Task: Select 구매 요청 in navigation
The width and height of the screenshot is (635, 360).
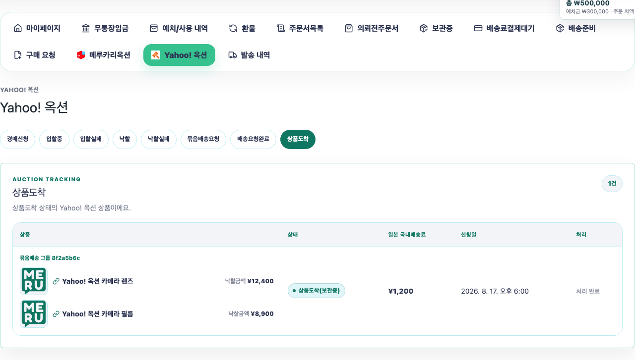Action: (35, 55)
